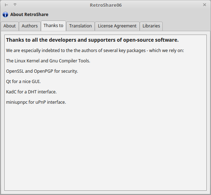Switch to the About tab
Image resolution: width=211 pixels, height=195 pixels.
tap(10, 26)
